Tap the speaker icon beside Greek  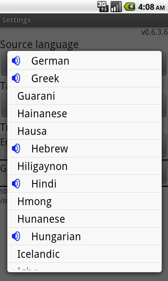tap(16, 78)
